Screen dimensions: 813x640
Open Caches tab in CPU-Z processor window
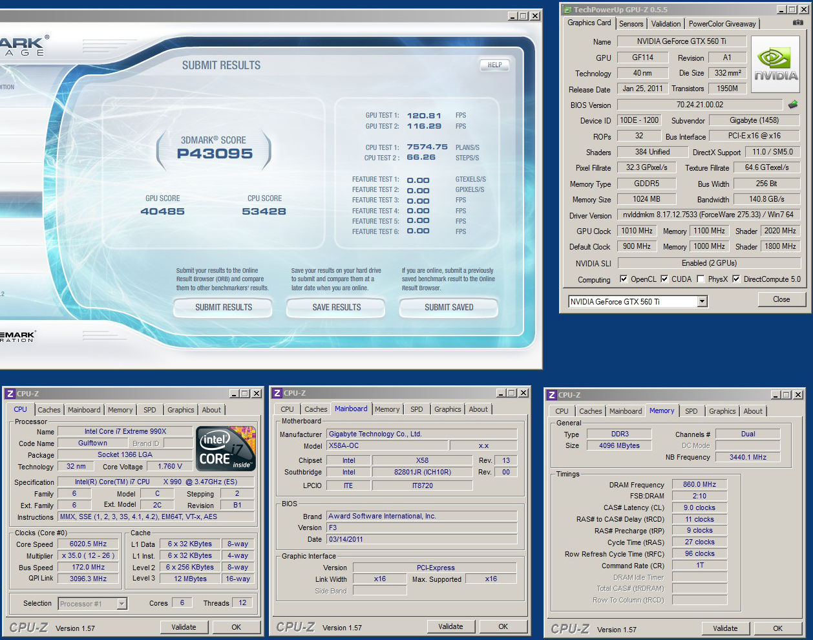(48, 410)
